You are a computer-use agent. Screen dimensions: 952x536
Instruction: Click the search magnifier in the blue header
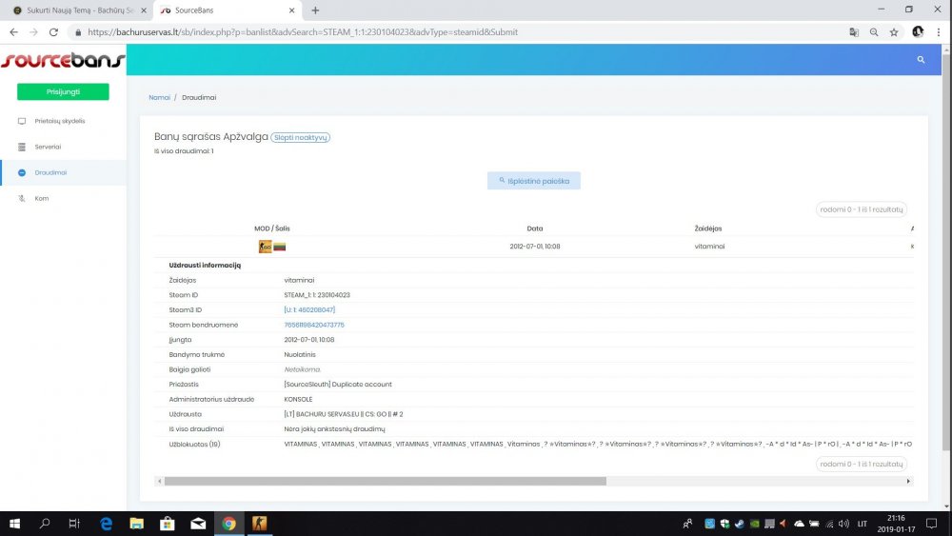[x=921, y=59]
